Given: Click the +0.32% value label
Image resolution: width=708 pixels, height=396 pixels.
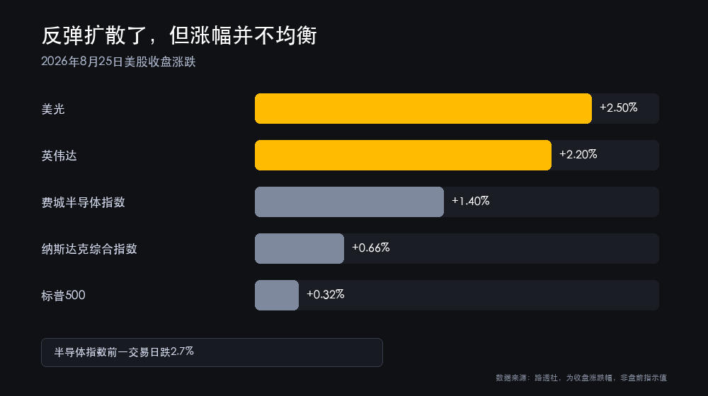Looking at the screenshot, I should 326,294.
